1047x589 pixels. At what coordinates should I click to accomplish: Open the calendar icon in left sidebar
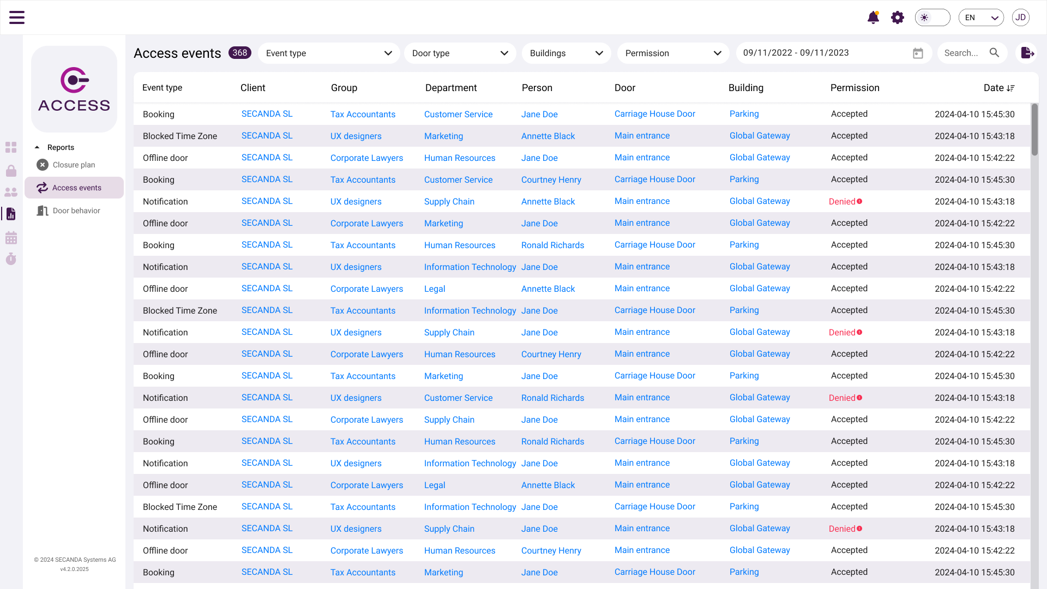point(11,238)
